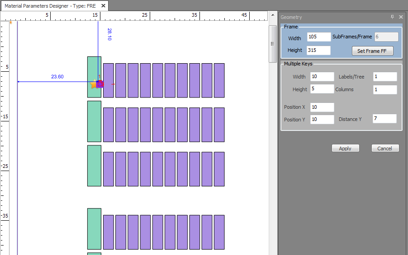This screenshot has width=408, height=255.
Task: Click the Set Frame FF button
Action: click(x=372, y=51)
